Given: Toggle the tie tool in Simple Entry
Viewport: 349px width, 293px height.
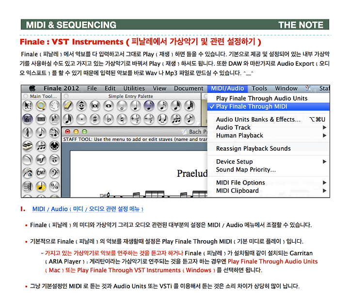Looking at the screenshot, I should coord(163,119).
